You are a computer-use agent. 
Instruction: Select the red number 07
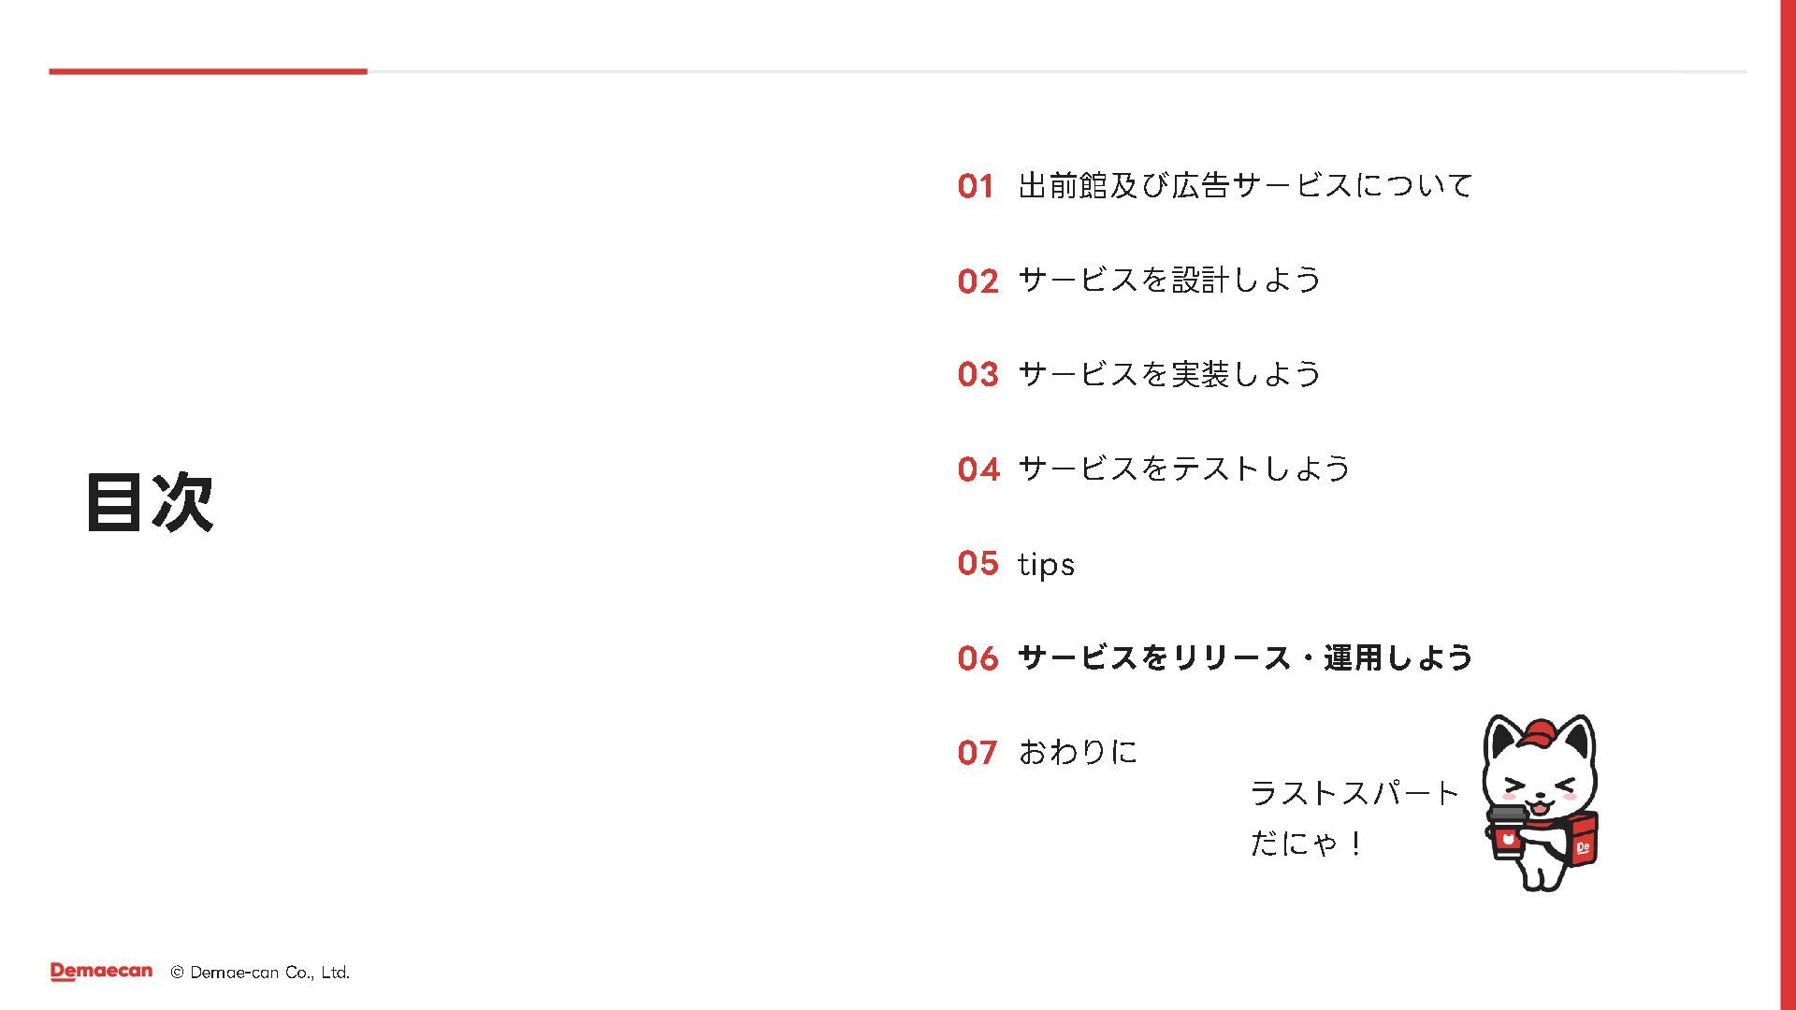click(x=978, y=753)
